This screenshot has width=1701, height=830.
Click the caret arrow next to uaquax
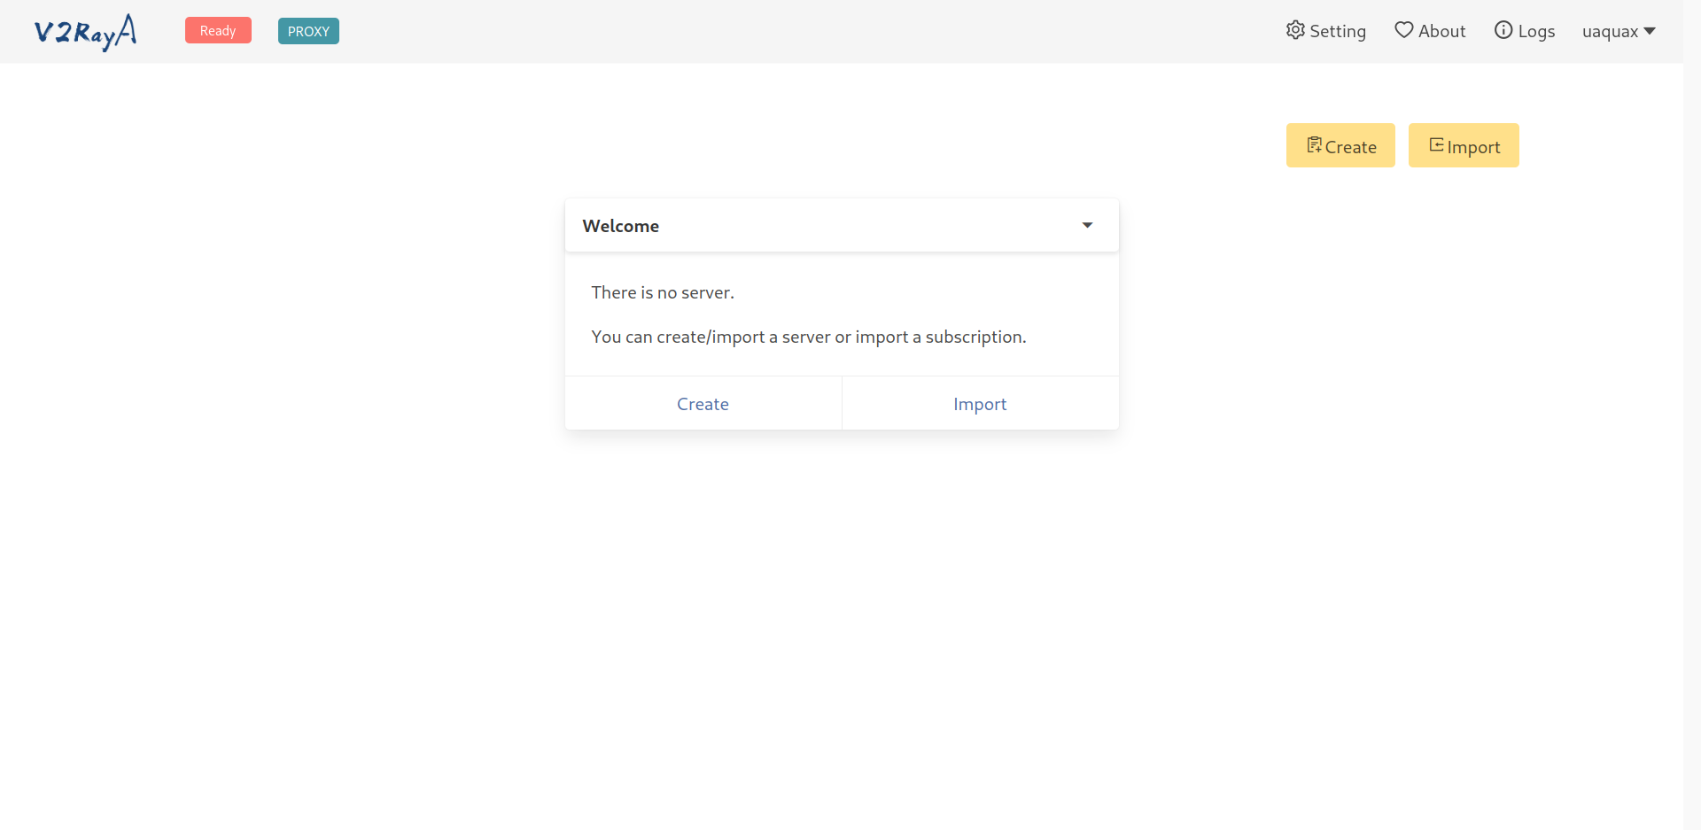click(1650, 31)
